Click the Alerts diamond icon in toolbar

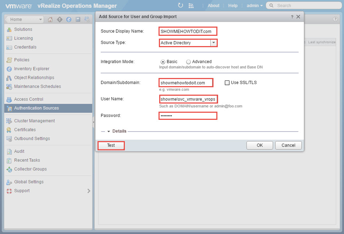point(59,19)
